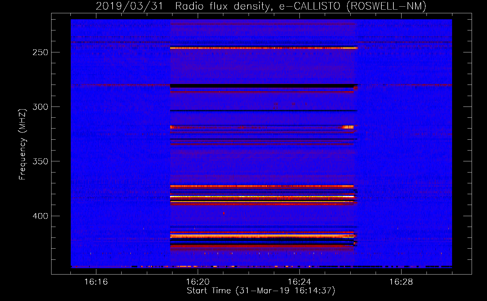This screenshot has height=301, width=487.
Task: Click the 350 frequency tick label
Action: pyautogui.click(x=40, y=161)
